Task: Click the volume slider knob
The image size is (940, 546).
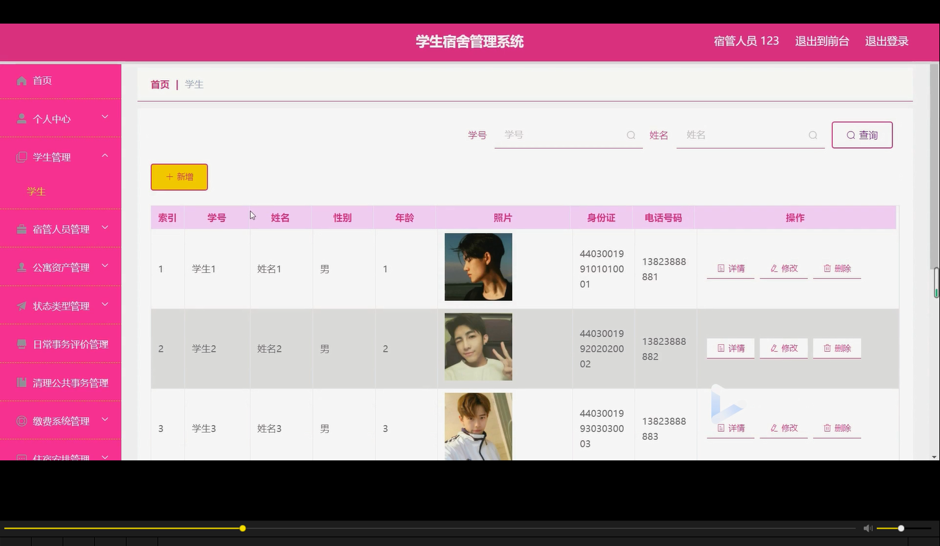Action: pos(901,529)
